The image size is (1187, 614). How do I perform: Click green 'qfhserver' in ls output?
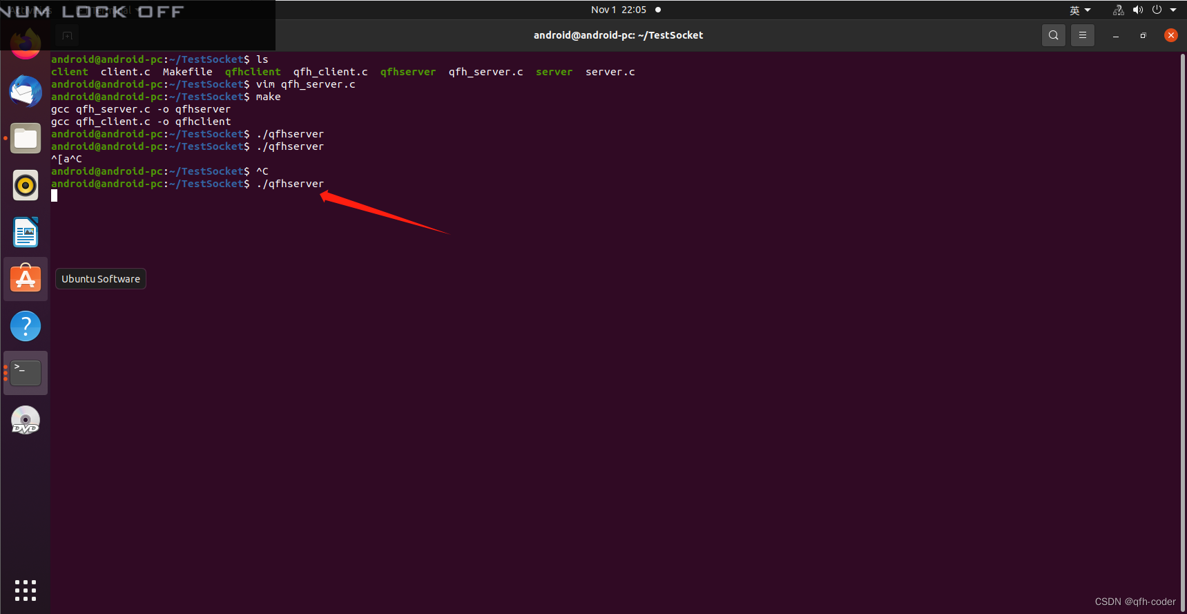(x=408, y=72)
